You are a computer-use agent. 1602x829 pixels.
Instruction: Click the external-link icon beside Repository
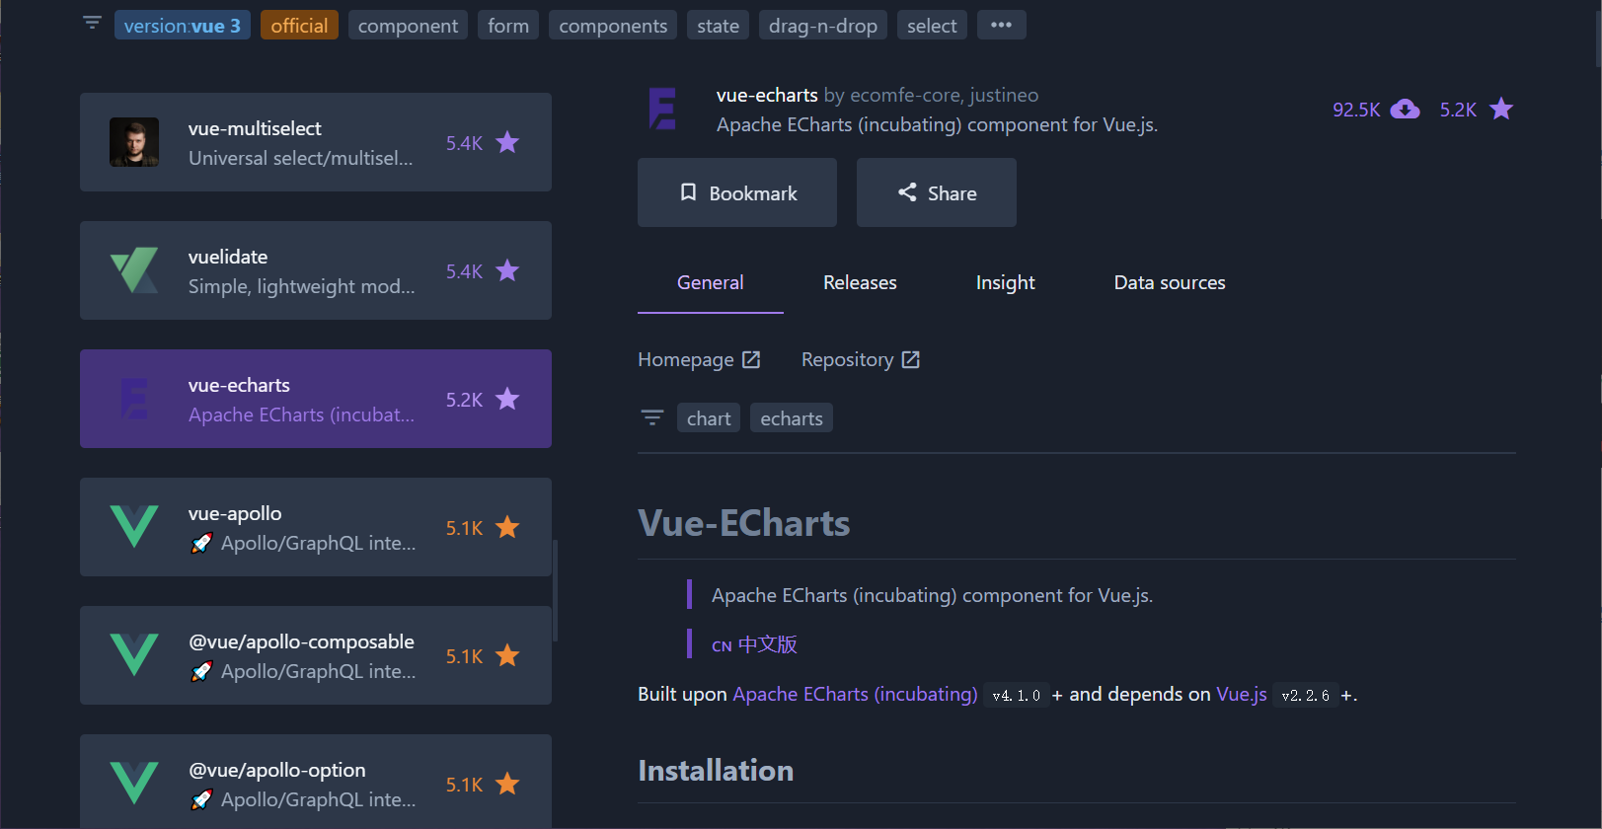pyautogui.click(x=911, y=359)
